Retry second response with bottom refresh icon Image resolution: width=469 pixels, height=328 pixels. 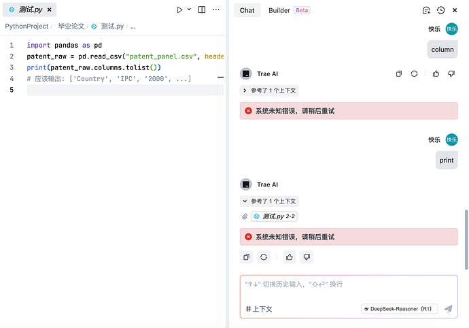(x=264, y=257)
